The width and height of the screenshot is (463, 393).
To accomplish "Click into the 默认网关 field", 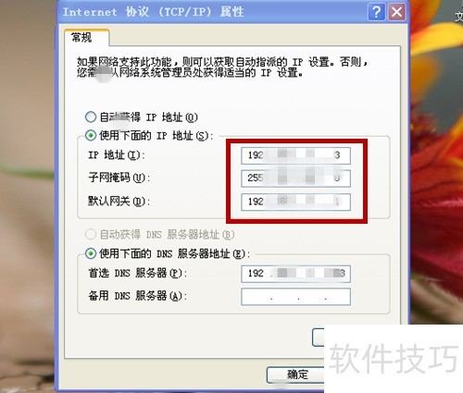I will tap(295, 202).
